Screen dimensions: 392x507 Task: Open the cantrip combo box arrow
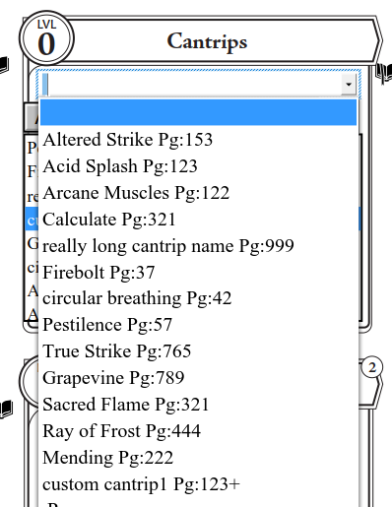(x=349, y=85)
